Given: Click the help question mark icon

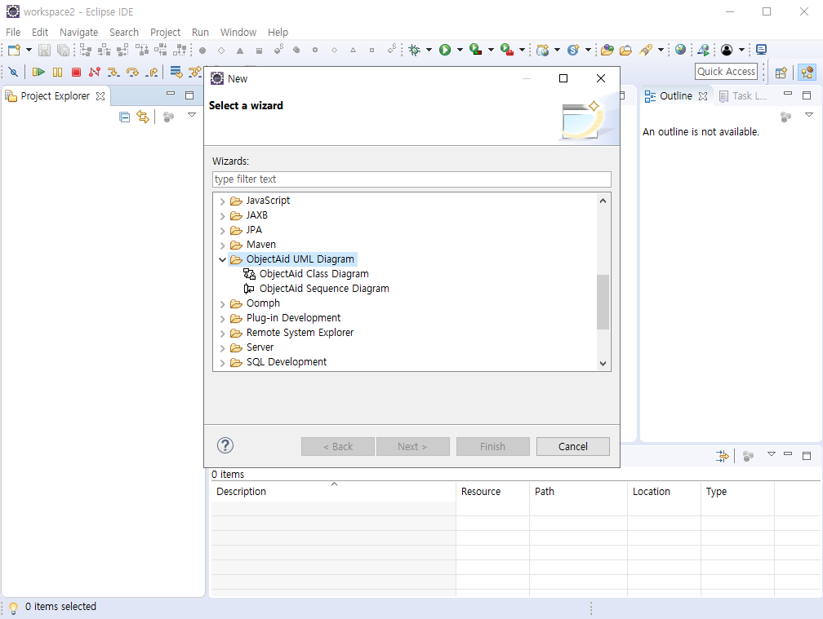Looking at the screenshot, I should pyautogui.click(x=225, y=445).
